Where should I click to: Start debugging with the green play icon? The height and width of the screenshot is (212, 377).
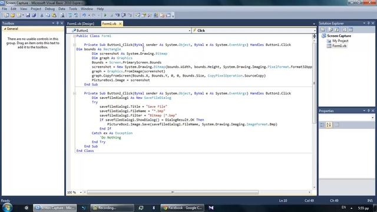pos(105,15)
